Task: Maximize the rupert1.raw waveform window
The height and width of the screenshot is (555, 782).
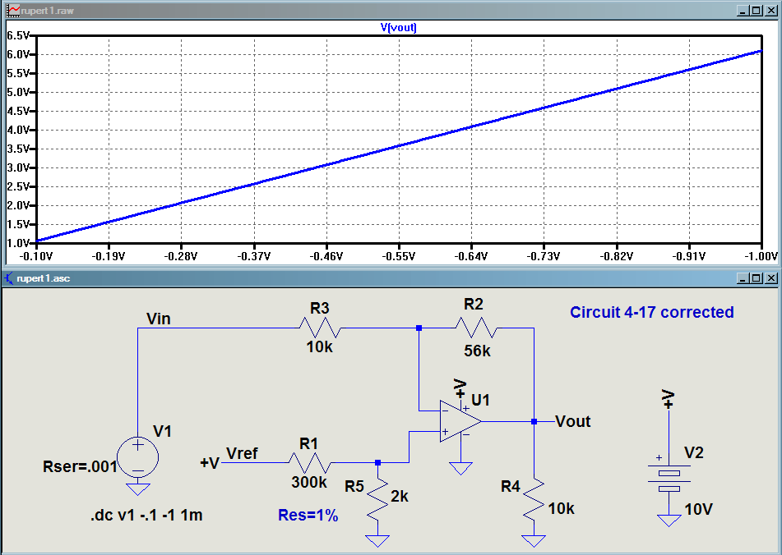Action: 757,11
